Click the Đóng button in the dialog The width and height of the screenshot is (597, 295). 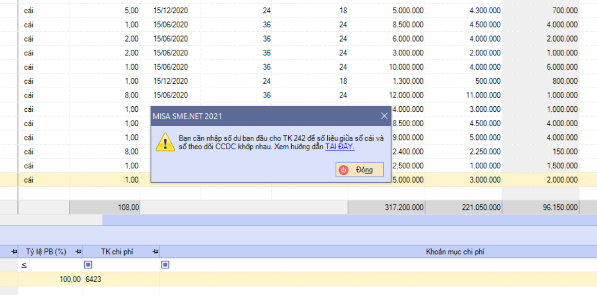pyautogui.click(x=360, y=170)
